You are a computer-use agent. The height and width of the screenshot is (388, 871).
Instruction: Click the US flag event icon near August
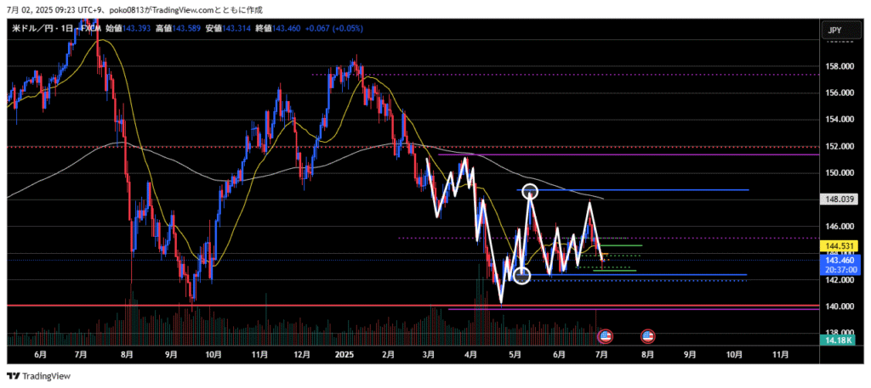[647, 335]
